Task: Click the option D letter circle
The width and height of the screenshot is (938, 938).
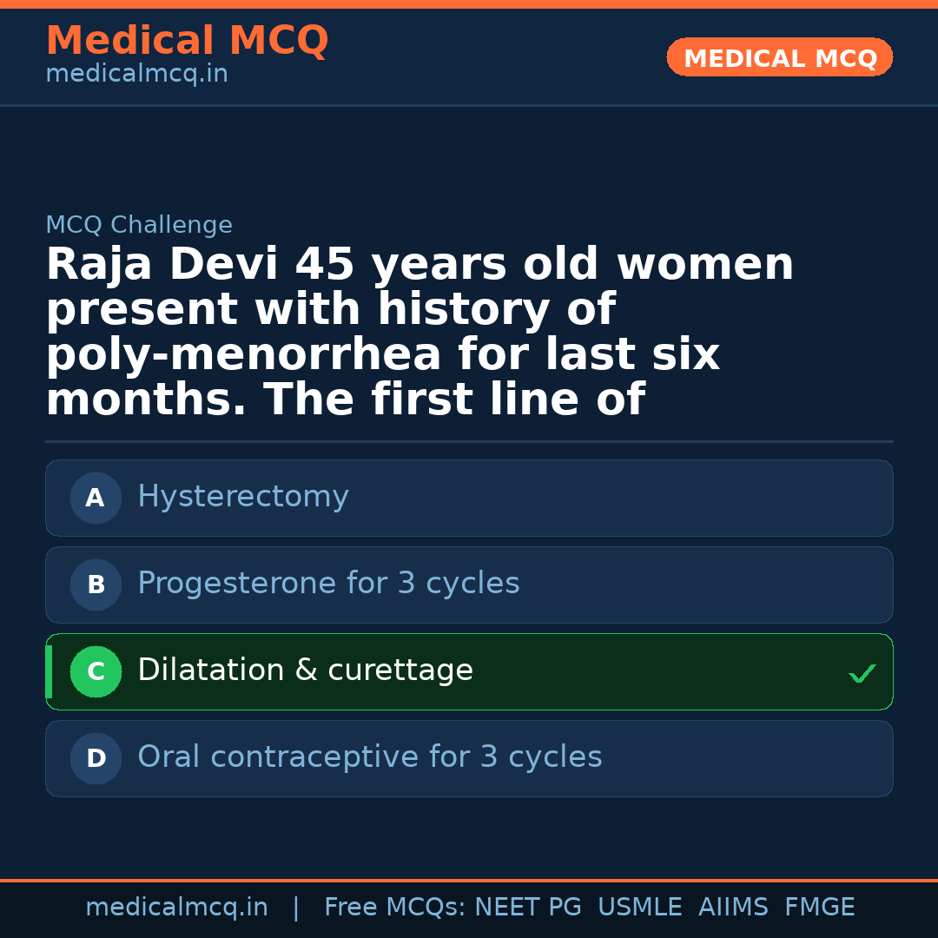Action: (x=96, y=758)
